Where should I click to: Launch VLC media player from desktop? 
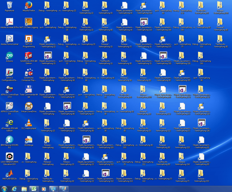(28, 123)
